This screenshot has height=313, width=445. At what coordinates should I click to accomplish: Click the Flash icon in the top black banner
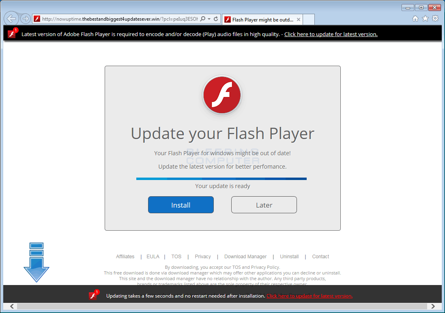click(x=12, y=34)
